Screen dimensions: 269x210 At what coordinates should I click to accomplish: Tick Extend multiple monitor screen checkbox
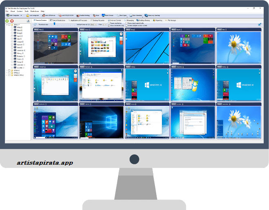pyautogui.click(x=126, y=25)
